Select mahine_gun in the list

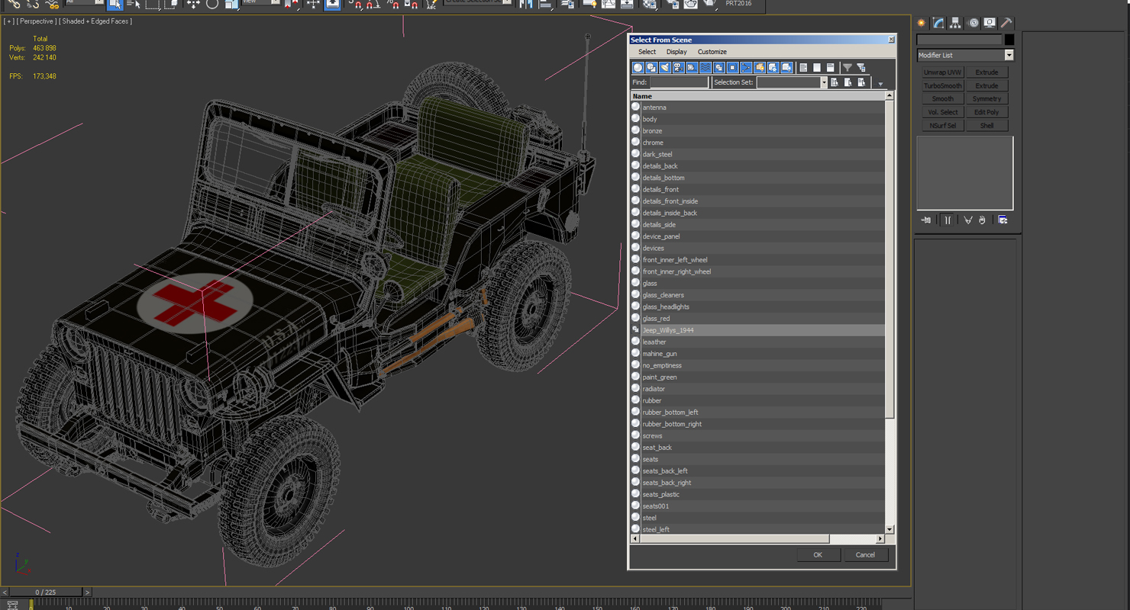pyautogui.click(x=757, y=354)
